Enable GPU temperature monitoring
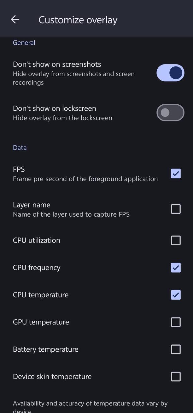Image resolution: width=193 pixels, height=413 pixels. (176, 322)
